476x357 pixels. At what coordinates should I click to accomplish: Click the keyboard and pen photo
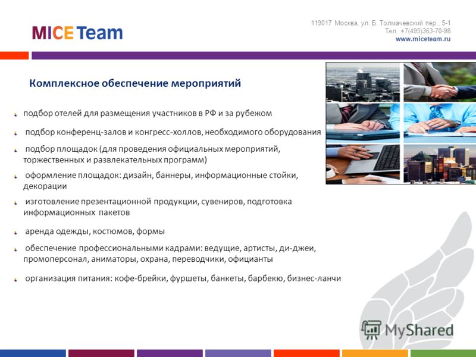pyautogui.click(x=363, y=164)
